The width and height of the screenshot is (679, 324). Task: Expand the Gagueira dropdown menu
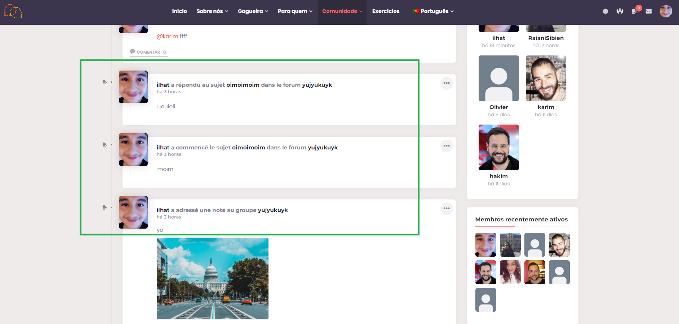point(253,11)
